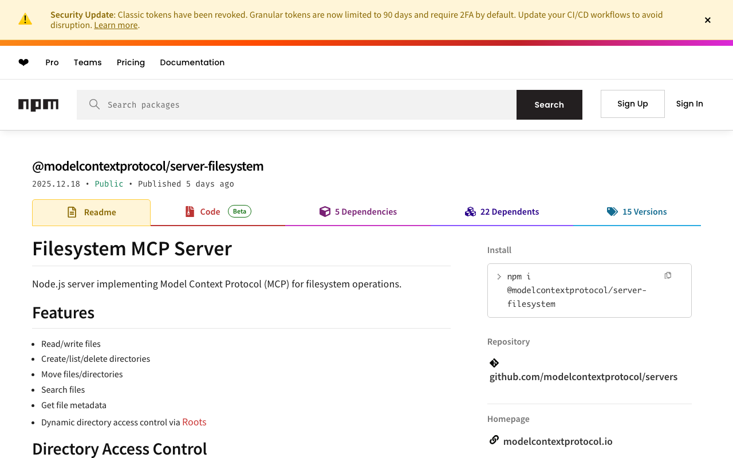Image resolution: width=733 pixels, height=458 pixels.
Task: Open the Teams page
Action: click(88, 62)
